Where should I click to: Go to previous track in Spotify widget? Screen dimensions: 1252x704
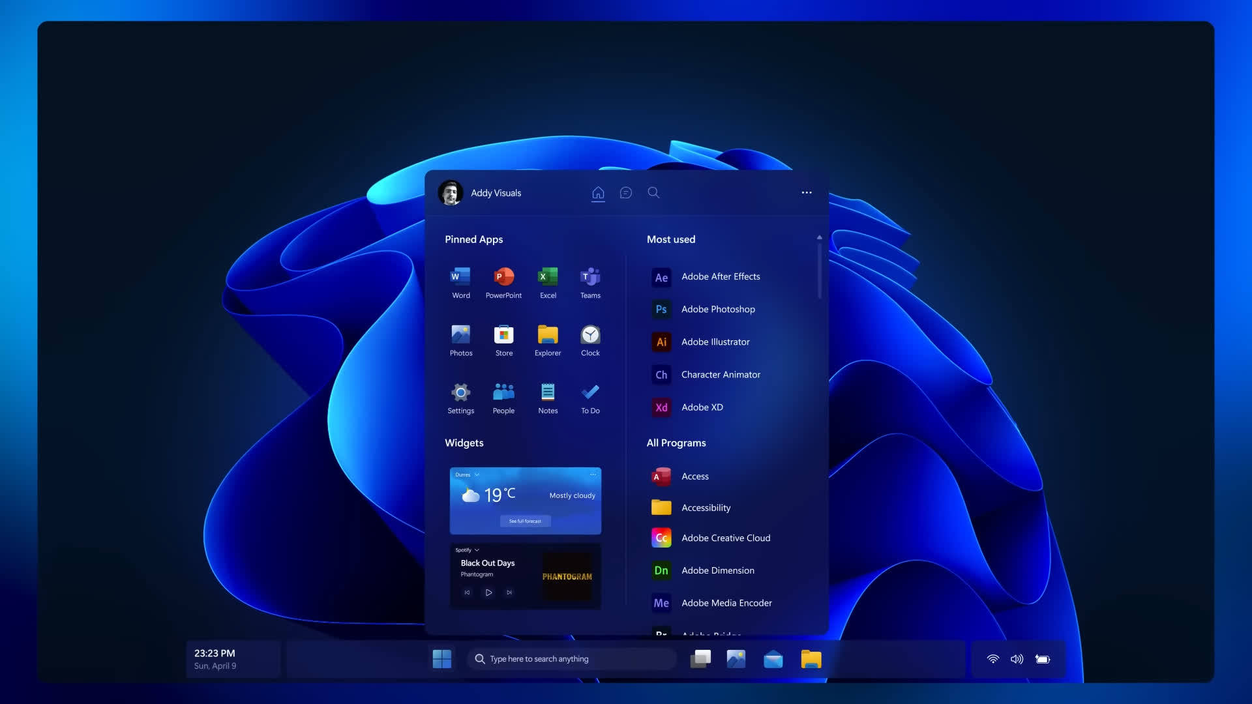coord(467,593)
